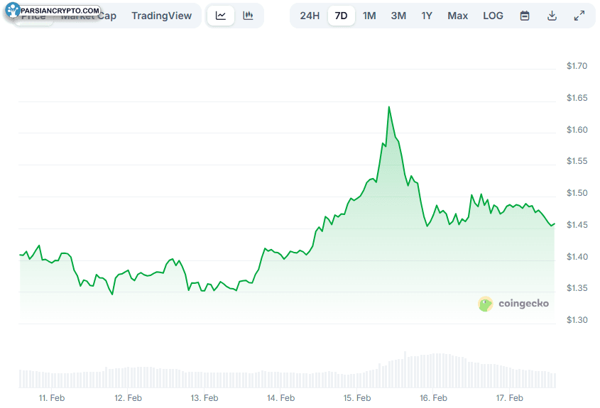Switch to line chart view icon
The width and height of the screenshot is (600, 408).
[x=221, y=16]
